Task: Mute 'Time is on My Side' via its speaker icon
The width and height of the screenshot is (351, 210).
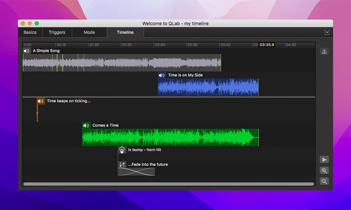Action: (162, 75)
